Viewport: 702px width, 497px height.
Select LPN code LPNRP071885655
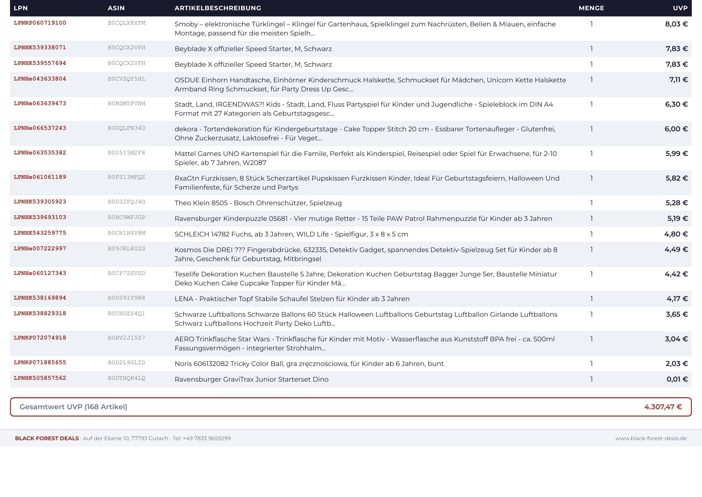click(x=40, y=362)
